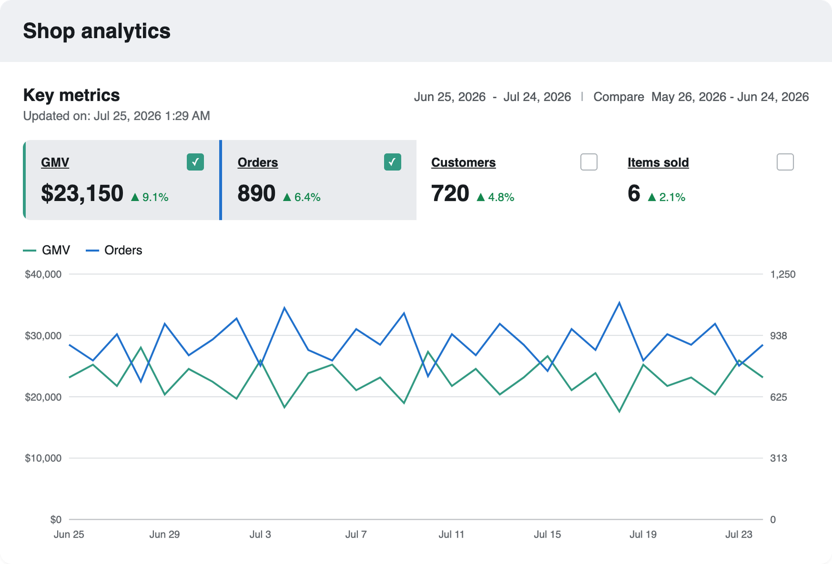Click the up triangle beside 6.4%

[x=287, y=197]
